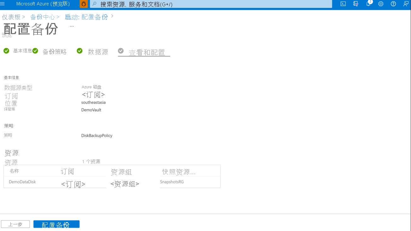The image size is (411, 231).
Task: Go to 启动: 配置备份 breadcrumb
Action: [86, 17]
